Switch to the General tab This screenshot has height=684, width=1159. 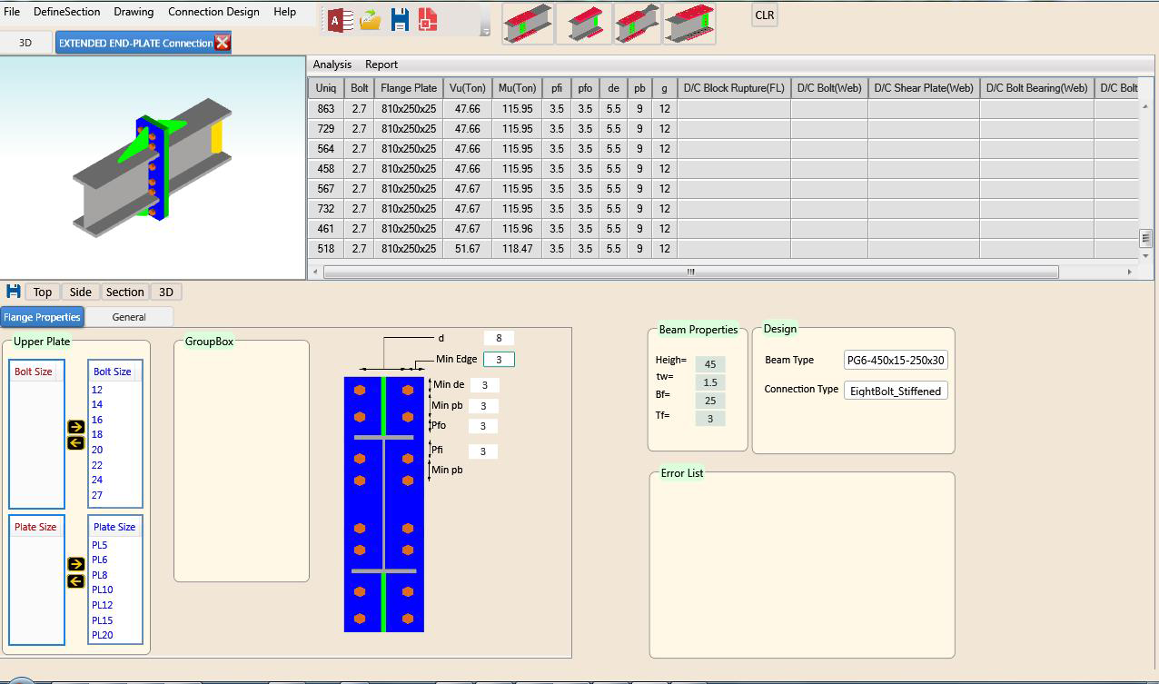point(129,317)
